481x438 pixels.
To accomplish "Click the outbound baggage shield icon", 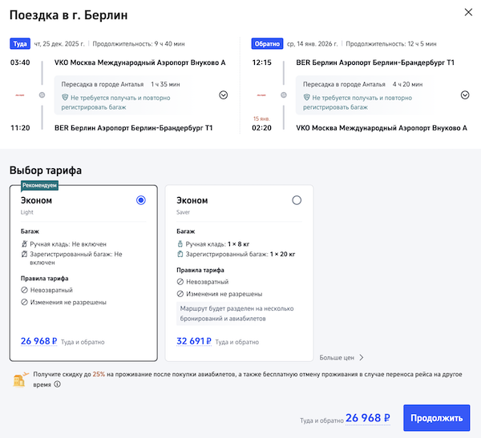I will coord(65,97).
